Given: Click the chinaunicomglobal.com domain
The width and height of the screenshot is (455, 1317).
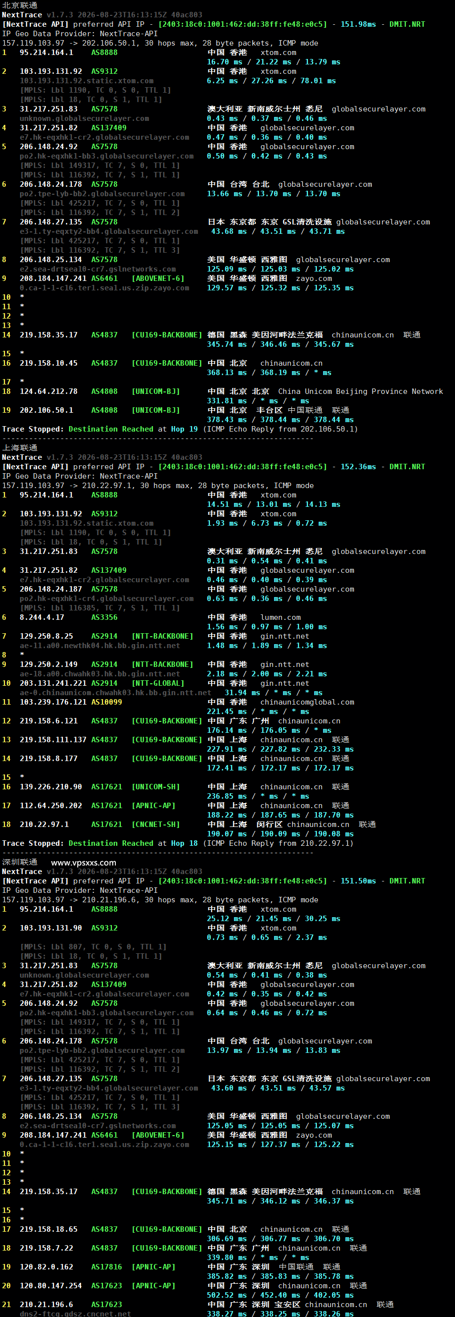Looking at the screenshot, I should (x=307, y=703).
